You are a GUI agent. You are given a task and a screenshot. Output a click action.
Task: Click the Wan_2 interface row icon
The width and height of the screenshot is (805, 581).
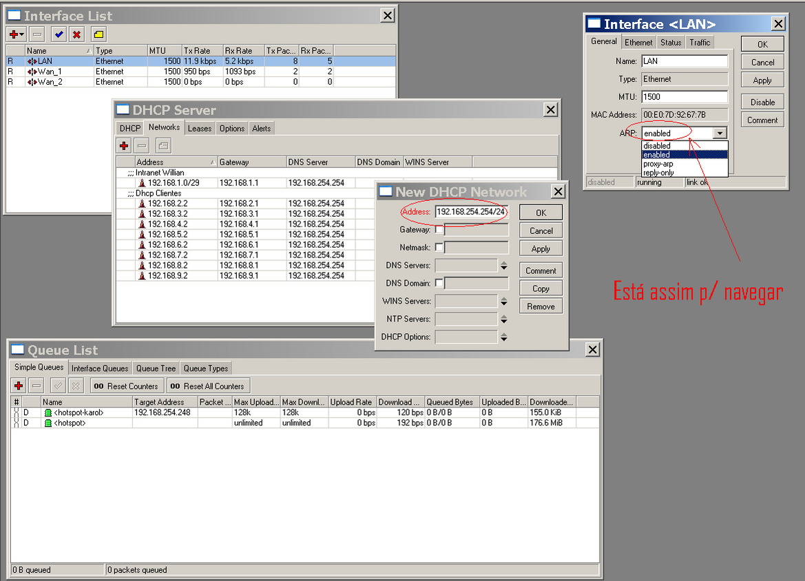point(32,82)
